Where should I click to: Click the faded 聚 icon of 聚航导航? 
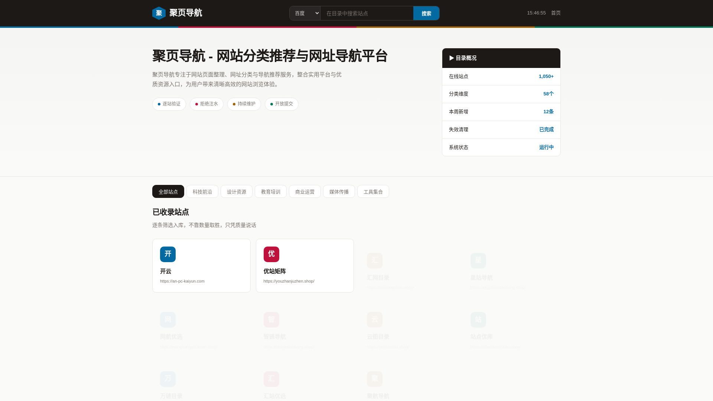tap(375, 379)
